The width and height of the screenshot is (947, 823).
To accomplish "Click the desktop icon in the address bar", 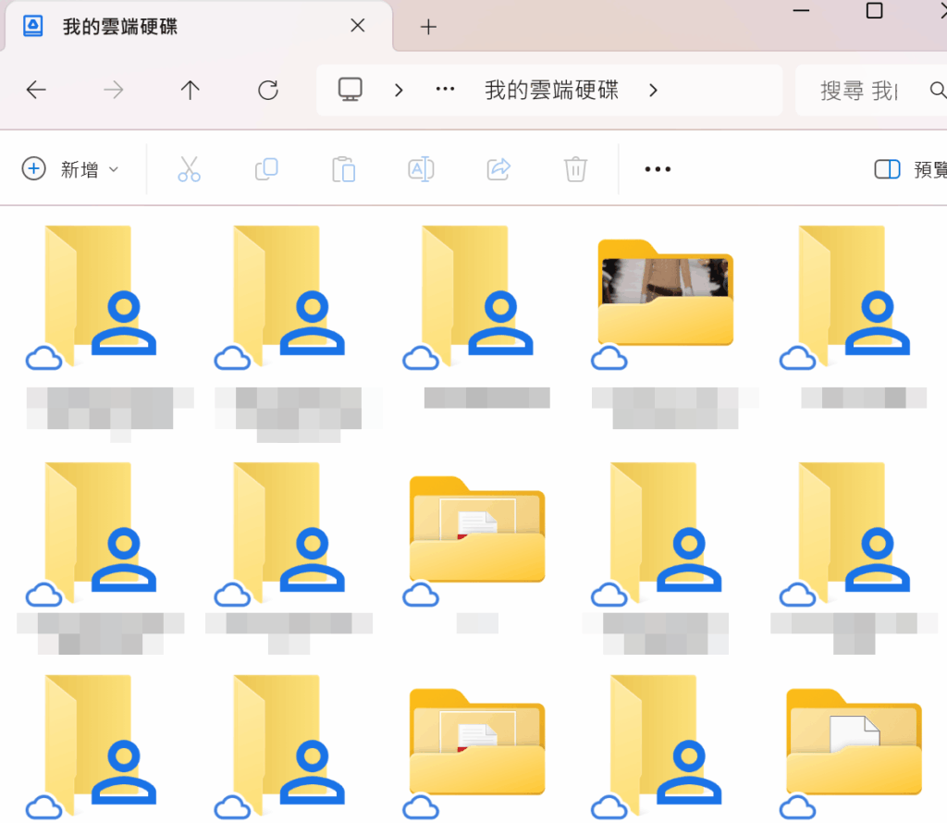I will [x=350, y=90].
